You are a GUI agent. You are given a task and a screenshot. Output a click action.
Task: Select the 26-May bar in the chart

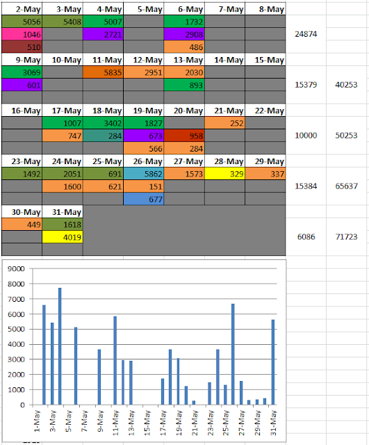[233, 354]
